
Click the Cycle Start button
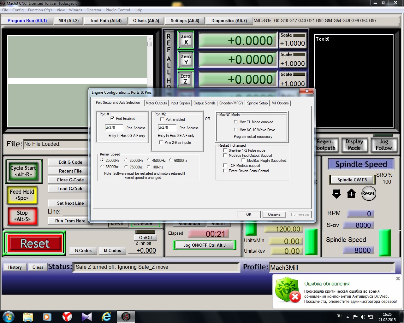23,171
